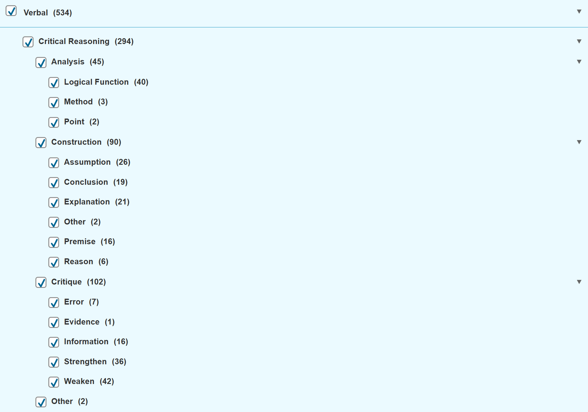Toggle the Error (7) checkbox
Image resolution: width=588 pixels, height=412 pixels.
[54, 302]
